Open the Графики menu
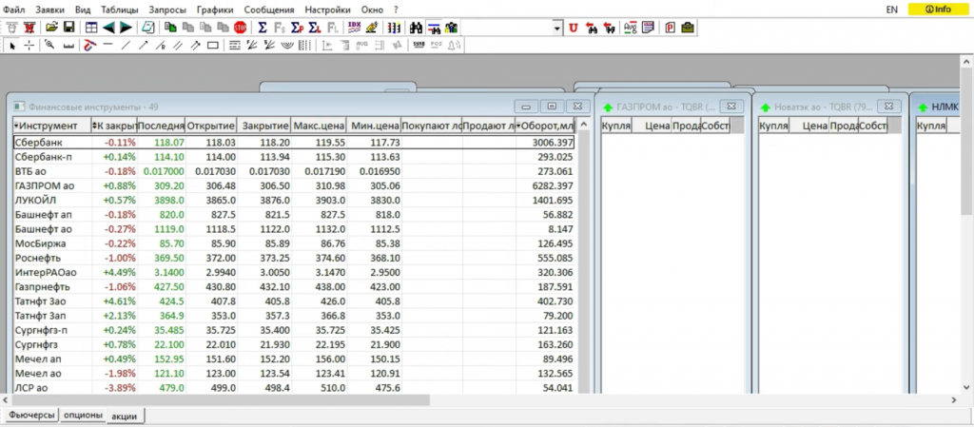Screen dimensions: 974x427 (215, 10)
